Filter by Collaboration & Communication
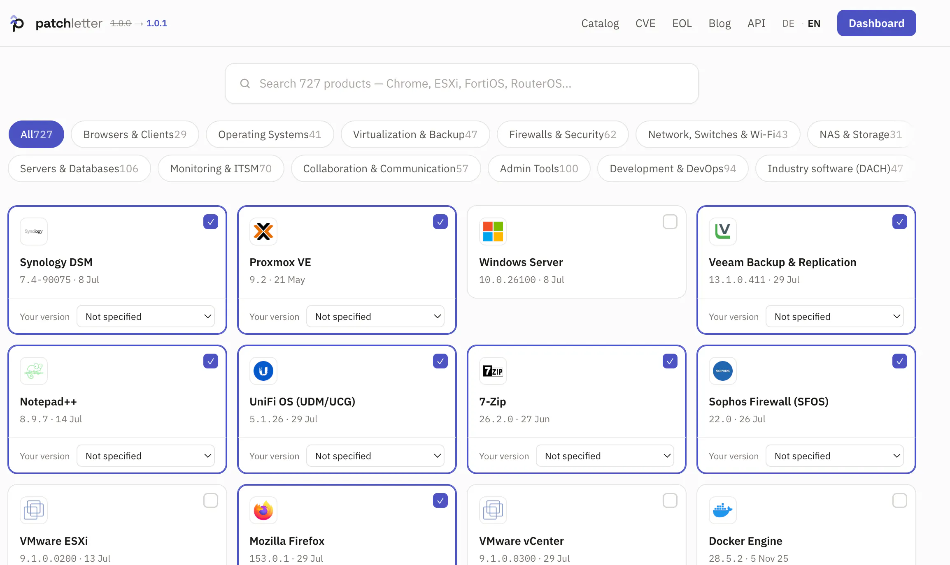This screenshot has width=950, height=565. [386, 169]
